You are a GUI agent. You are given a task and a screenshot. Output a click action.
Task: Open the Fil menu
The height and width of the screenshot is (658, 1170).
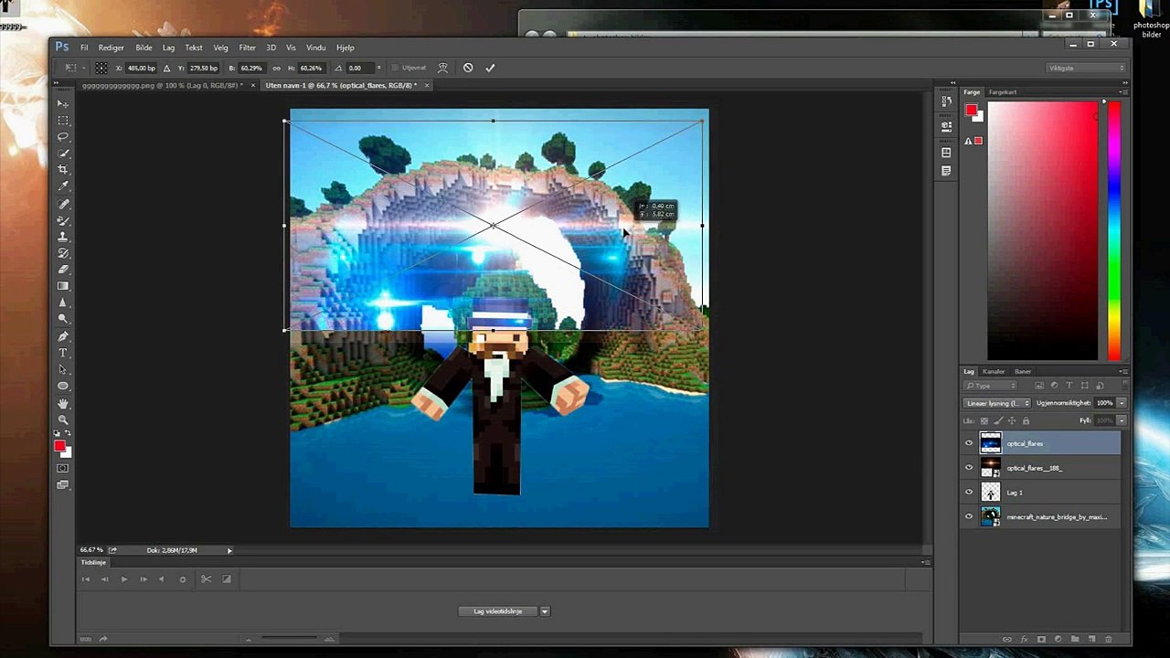pos(84,48)
